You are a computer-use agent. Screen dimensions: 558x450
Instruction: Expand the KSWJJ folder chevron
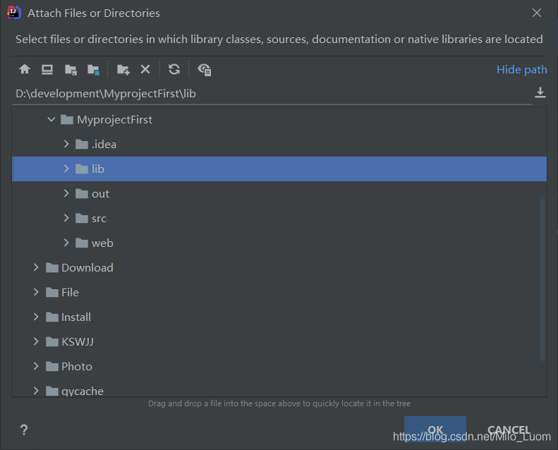point(36,341)
